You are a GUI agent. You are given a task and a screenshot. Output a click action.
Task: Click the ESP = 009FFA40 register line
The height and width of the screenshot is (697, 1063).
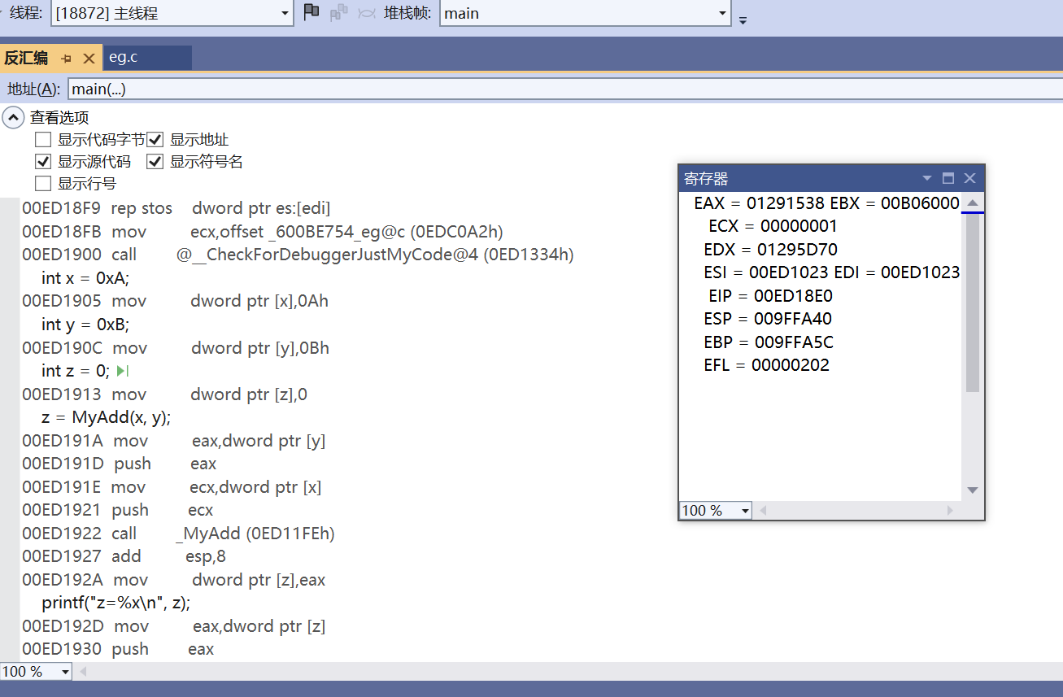768,319
